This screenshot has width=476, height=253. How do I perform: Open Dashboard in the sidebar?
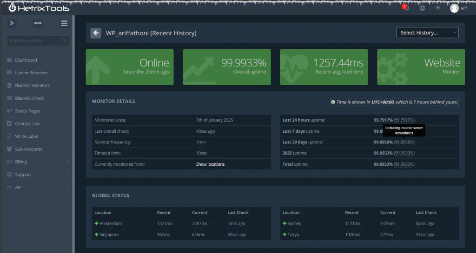coord(26,60)
